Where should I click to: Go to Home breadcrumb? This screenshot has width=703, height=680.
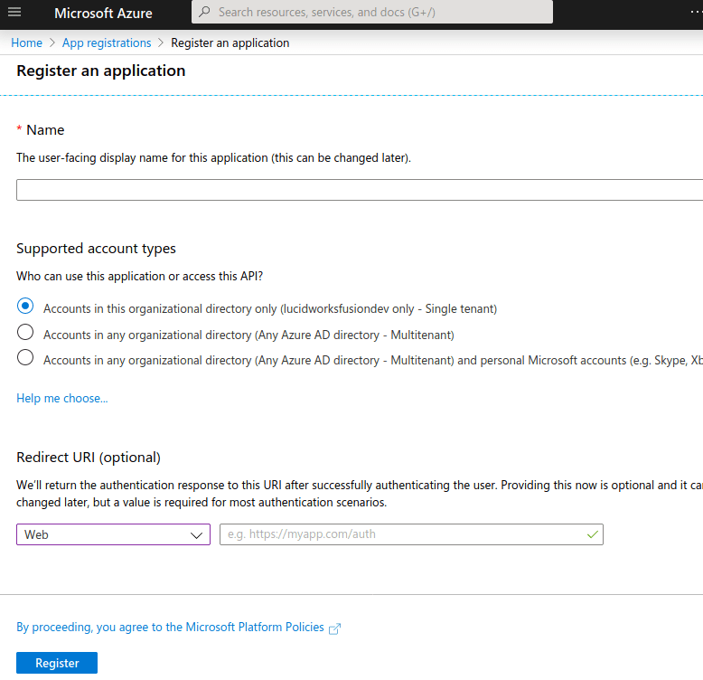(x=26, y=42)
